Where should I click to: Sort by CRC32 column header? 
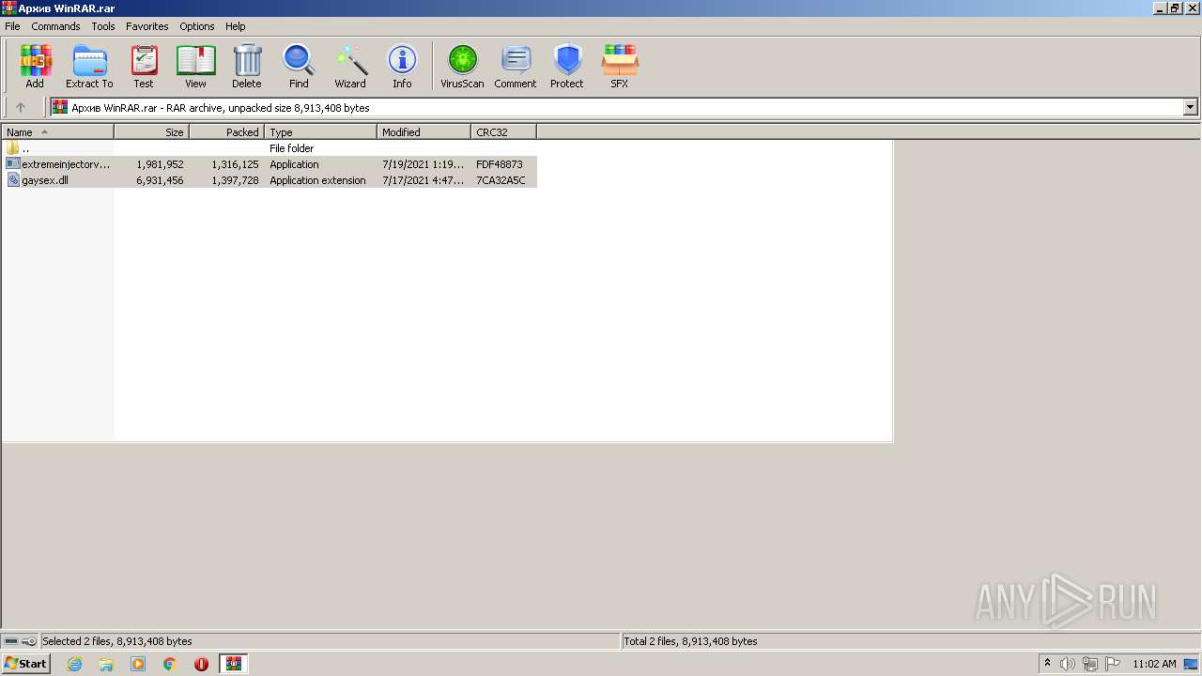(x=504, y=132)
